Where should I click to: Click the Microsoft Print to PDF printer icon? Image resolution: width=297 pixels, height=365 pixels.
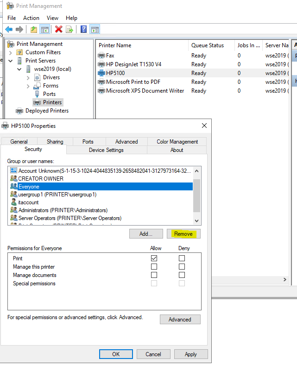101,82
